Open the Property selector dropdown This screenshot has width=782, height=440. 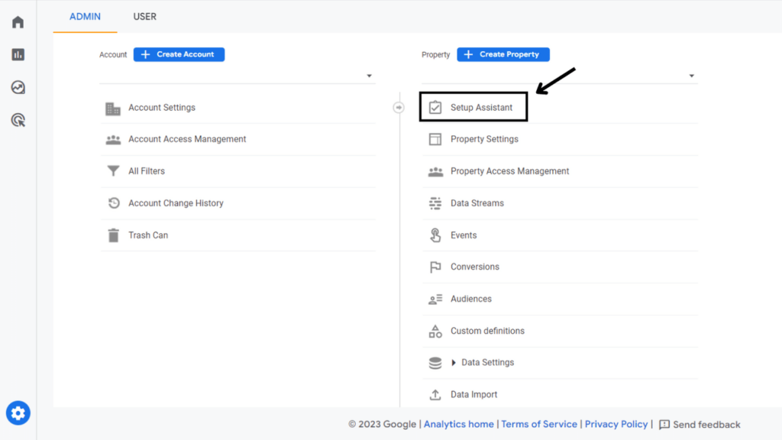[x=692, y=76]
